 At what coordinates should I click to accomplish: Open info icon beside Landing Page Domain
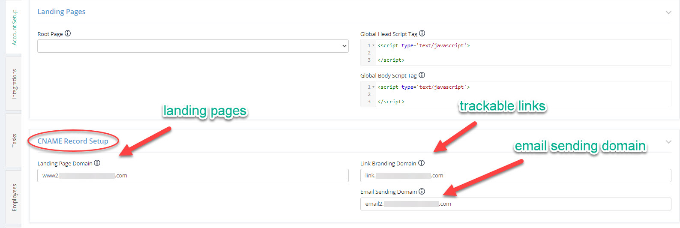(x=97, y=163)
